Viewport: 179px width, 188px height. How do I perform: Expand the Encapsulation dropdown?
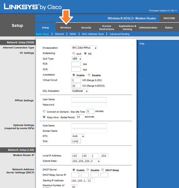(x=84, y=48)
